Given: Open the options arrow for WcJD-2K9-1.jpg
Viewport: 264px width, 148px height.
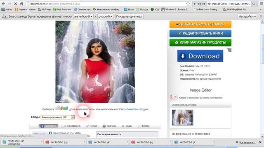Looking at the screenshot, I should (x=84, y=142).
